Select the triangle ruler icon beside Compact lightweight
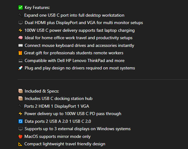 (20, 144)
